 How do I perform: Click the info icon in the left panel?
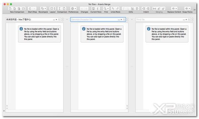click(x=21, y=29)
